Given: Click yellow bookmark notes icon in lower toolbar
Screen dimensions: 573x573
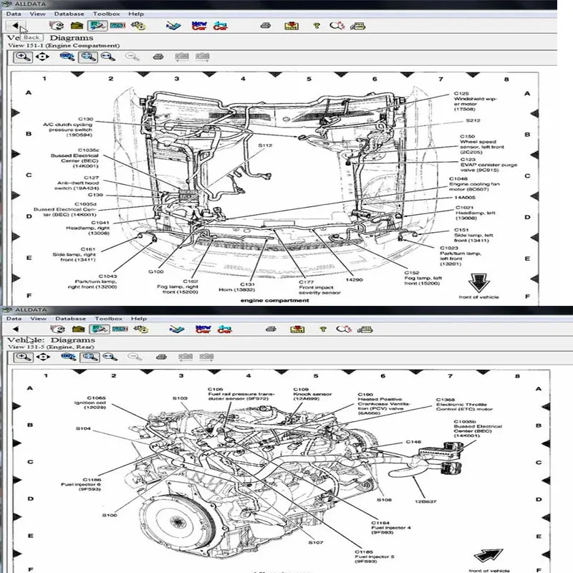Looking at the screenshot, I should click(x=297, y=329).
